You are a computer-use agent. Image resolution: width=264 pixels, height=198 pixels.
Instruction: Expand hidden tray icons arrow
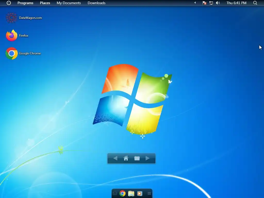(195, 3)
